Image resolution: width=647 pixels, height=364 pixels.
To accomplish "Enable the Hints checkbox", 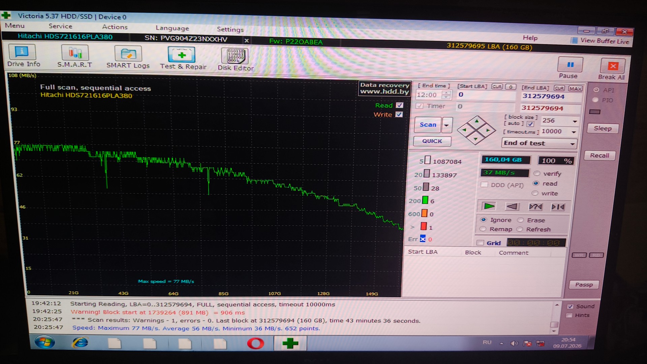I will coord(569,315).
